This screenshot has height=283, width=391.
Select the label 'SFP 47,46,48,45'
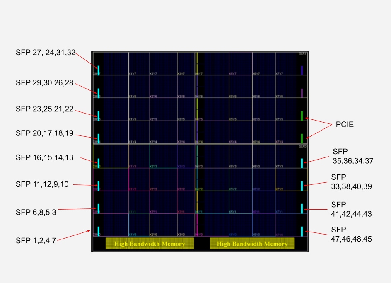[x=351, y=235]
